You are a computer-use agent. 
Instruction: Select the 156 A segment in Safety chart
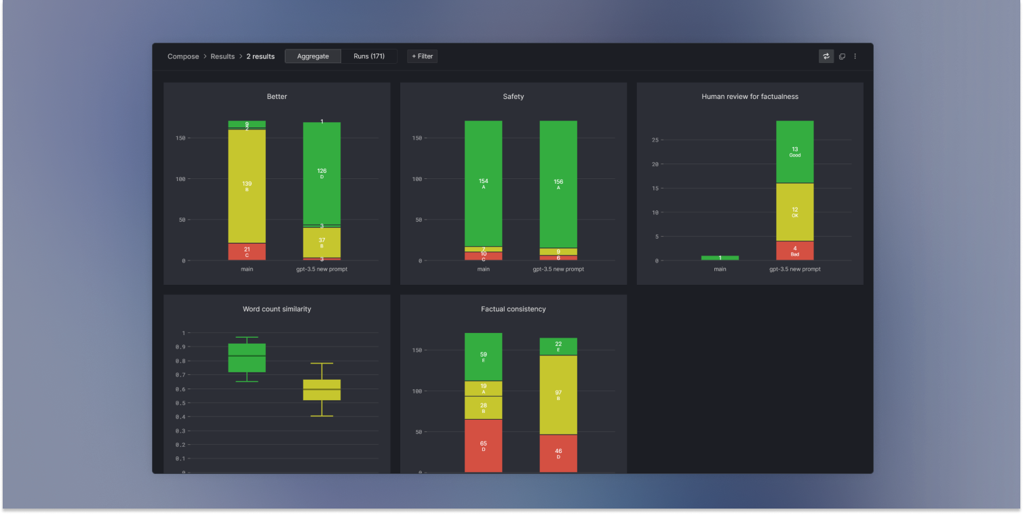[x=558, y=184]
